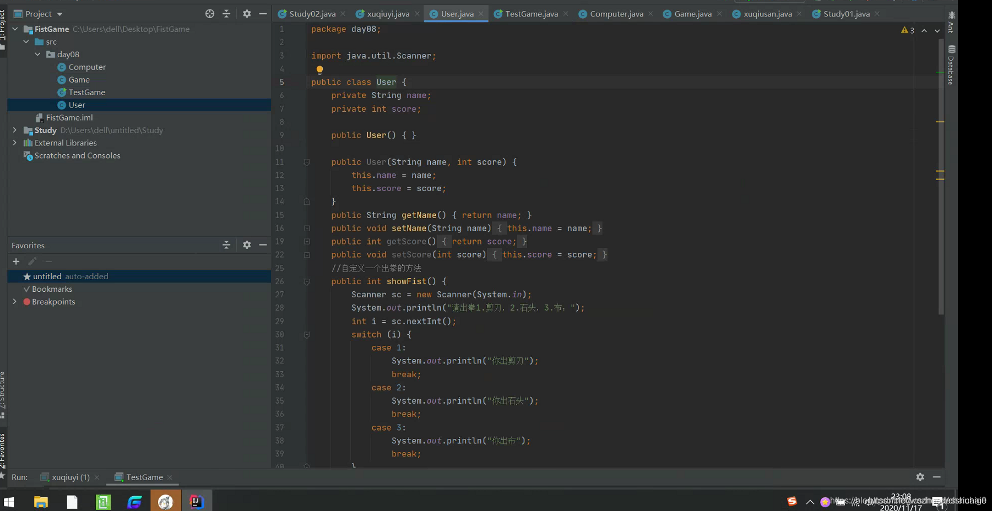Expand External Libraries node
992x511 pixels.
point(15,143)
